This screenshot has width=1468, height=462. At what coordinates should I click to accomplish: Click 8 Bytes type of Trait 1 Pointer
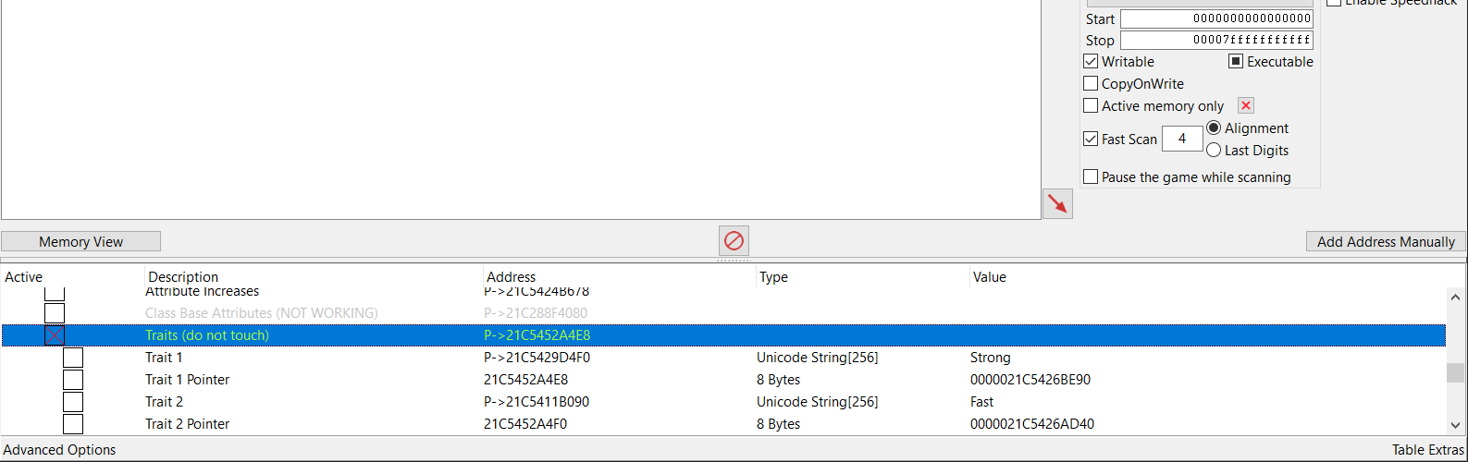(x=778, y=380)
